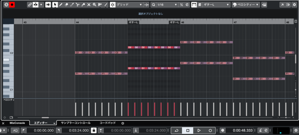Select the Erase tool
This screenshot has width=299, height=135.
coord(66,5)
